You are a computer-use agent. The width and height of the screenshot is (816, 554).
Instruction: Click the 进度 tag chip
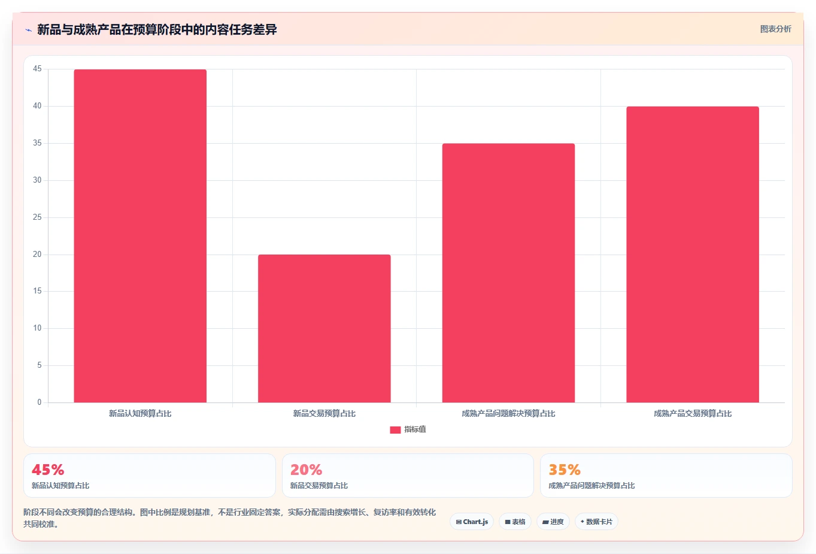click(x=553, y=522)
